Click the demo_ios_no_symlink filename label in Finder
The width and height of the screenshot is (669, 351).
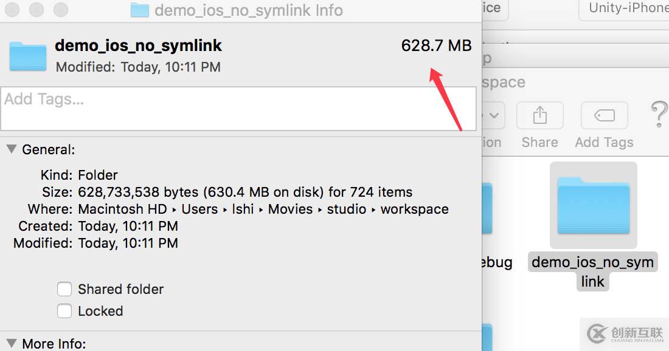pos(592,271)
